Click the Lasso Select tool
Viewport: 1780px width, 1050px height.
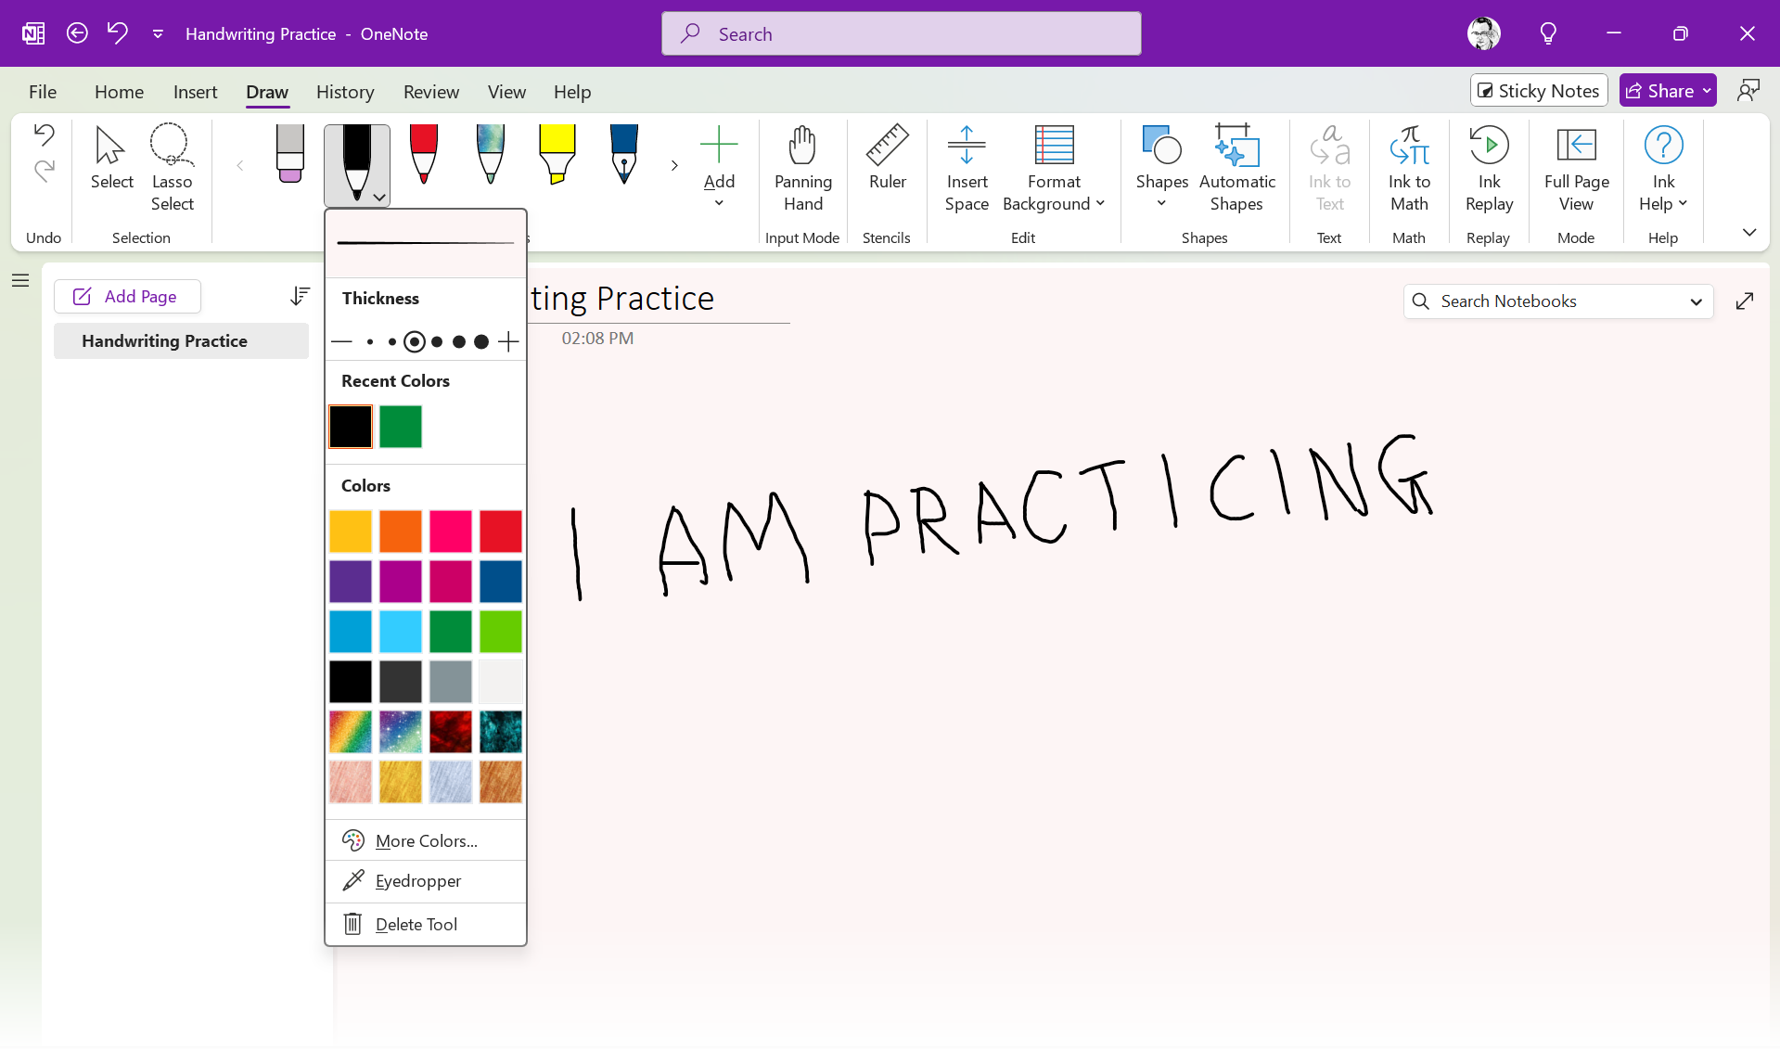[x=172, y=168]
